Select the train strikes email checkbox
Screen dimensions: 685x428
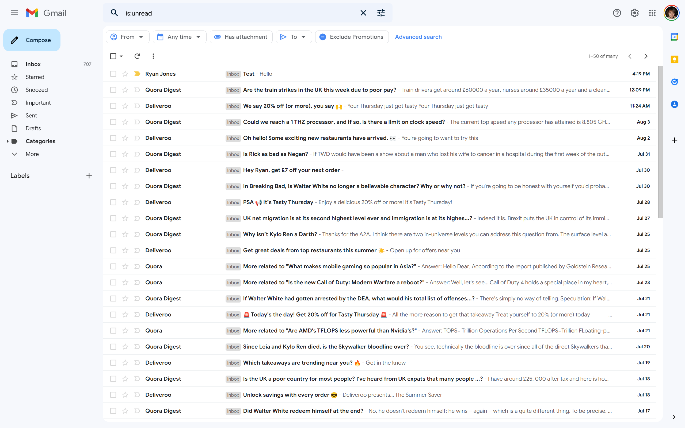click(113, 90)
